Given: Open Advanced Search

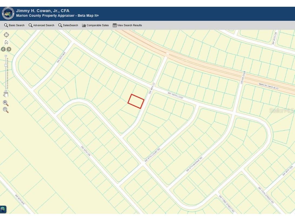Looking at the screenshot, I should [41, 25].
